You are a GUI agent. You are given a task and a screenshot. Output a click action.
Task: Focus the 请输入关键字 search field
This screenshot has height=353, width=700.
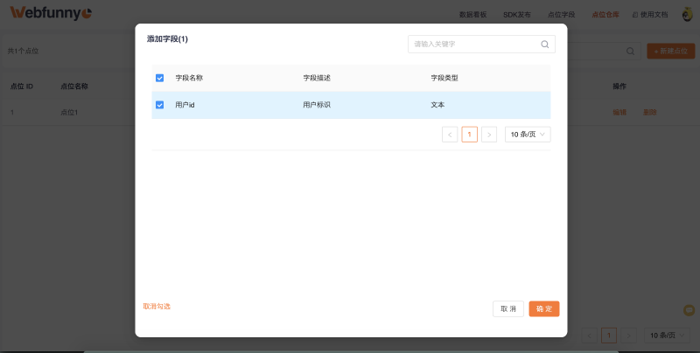coord(482,44)
